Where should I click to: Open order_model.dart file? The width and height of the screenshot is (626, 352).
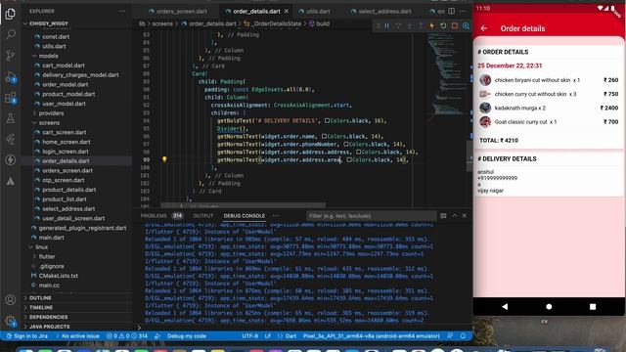point(66,85)
